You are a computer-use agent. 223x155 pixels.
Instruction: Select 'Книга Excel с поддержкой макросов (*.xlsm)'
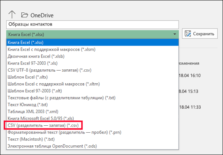[x=93, y=49]
